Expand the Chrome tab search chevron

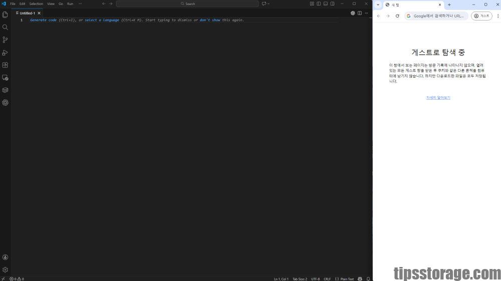(x=378, y=5)
